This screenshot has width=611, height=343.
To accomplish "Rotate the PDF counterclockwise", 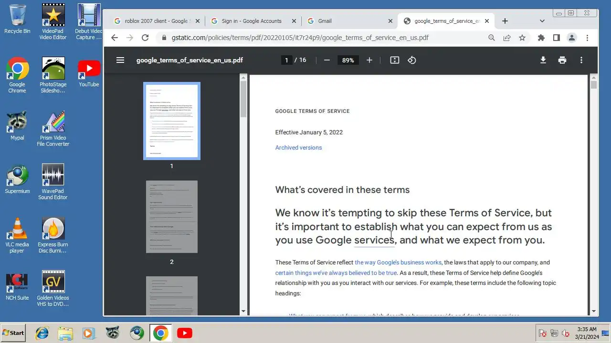I will click(412, 60).
